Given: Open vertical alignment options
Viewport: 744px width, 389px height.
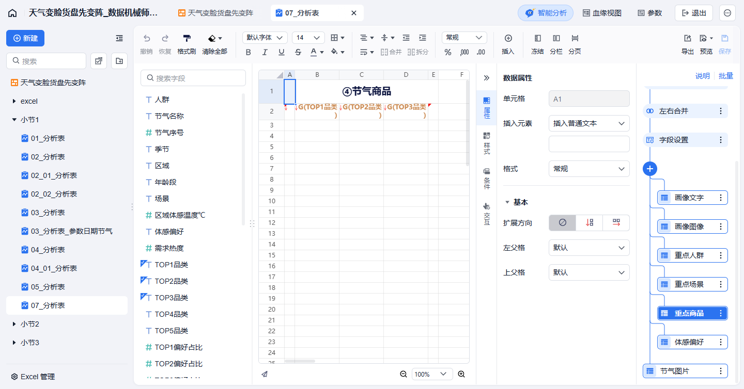Looking at the screenshot, I should coord(388,38).
